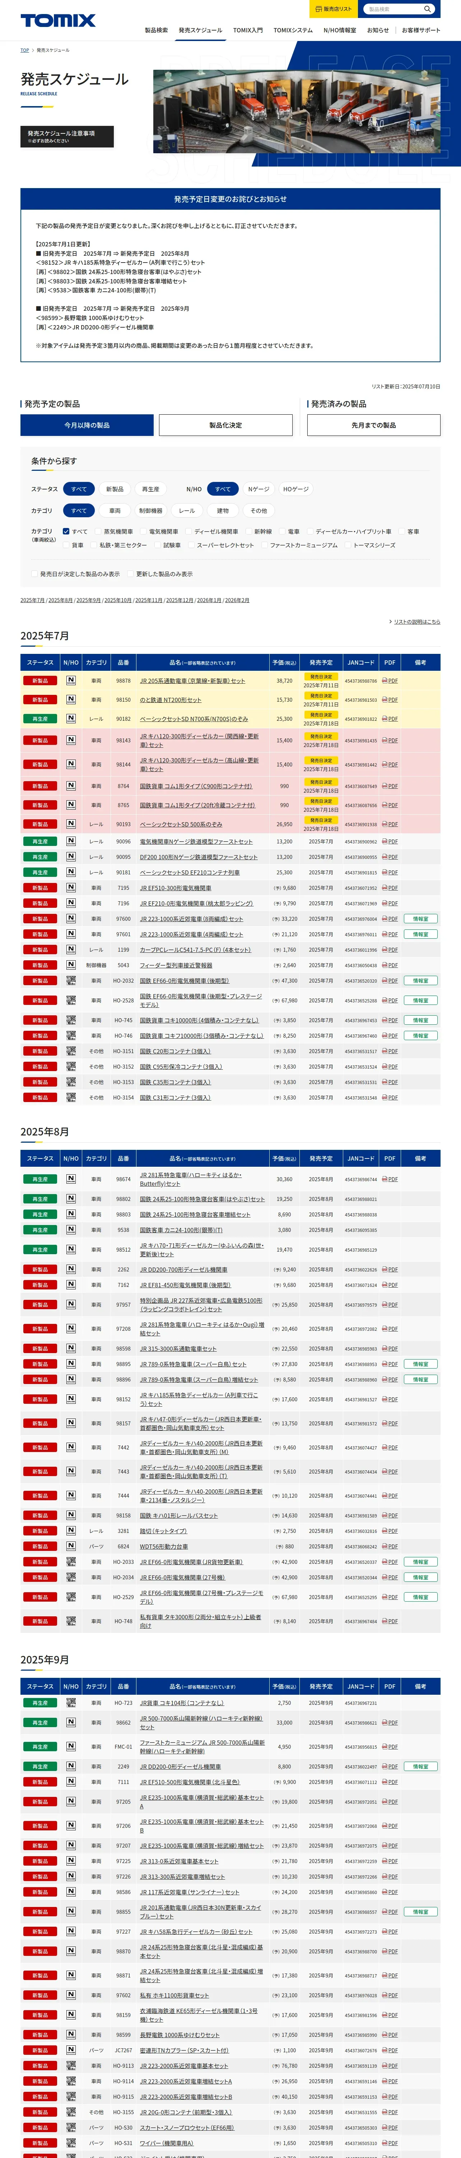Click the HO gauge icon in HO-2032 row

(71, 980)
